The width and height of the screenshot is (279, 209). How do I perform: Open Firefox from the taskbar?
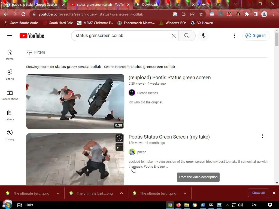tap(178, 205)
